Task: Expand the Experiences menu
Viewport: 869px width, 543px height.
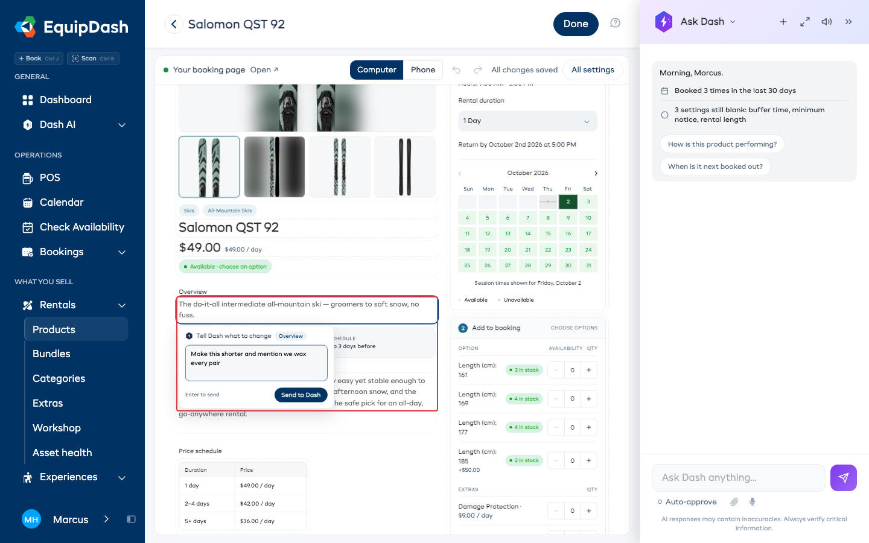Action: click(122, 478)
